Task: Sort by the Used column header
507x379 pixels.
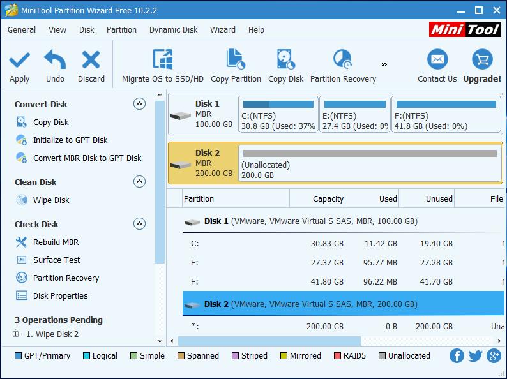Action: tap(372, 198)
